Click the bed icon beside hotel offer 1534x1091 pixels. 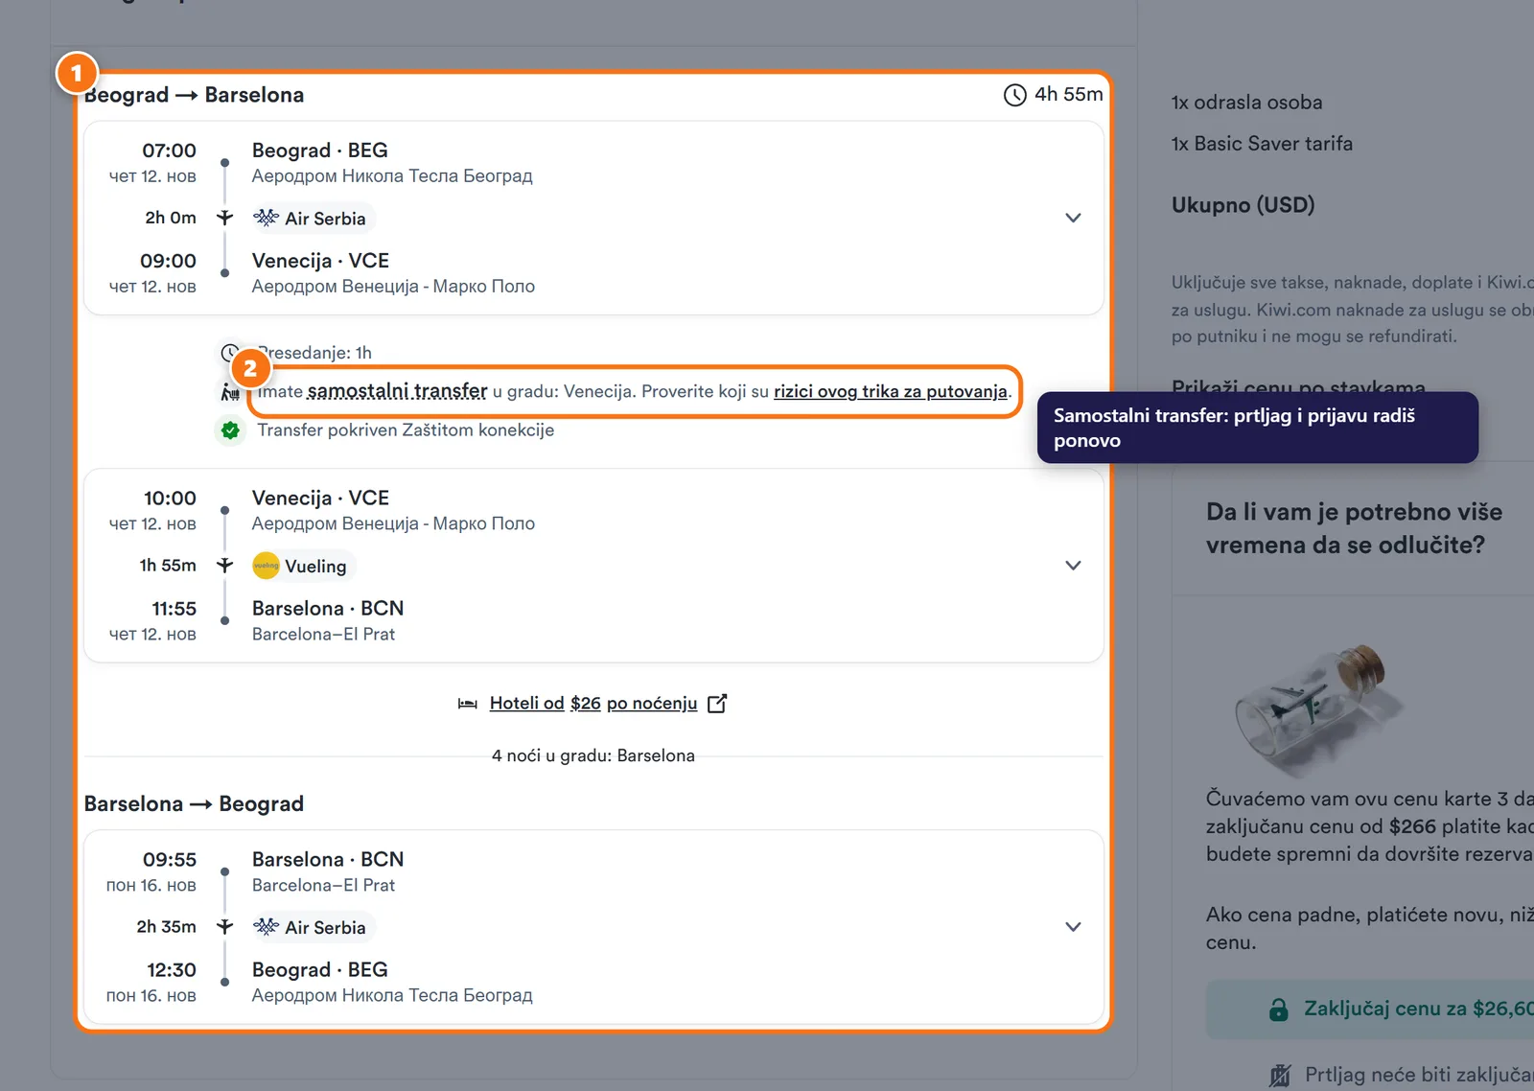(468, 704)
